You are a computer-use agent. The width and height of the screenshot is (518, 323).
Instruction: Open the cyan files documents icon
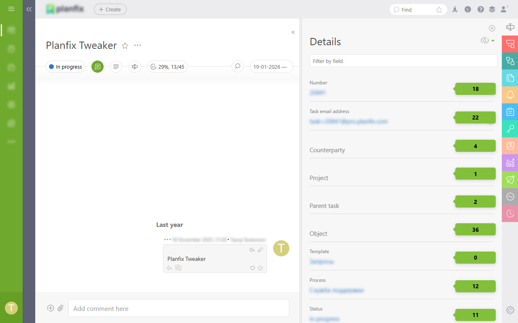tap(510, 78)
